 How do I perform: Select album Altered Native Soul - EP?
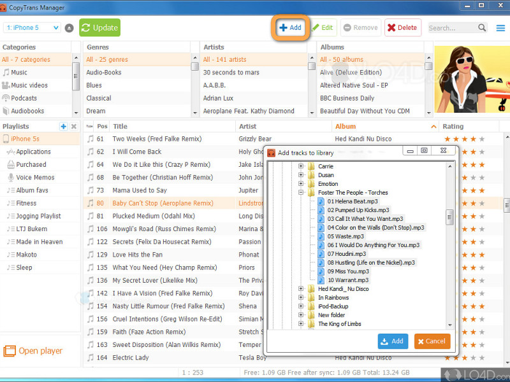point(370,85)
